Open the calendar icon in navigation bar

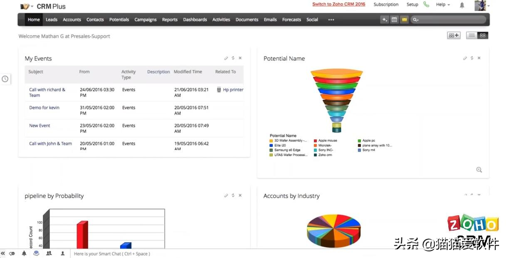[x=394, y=20]
